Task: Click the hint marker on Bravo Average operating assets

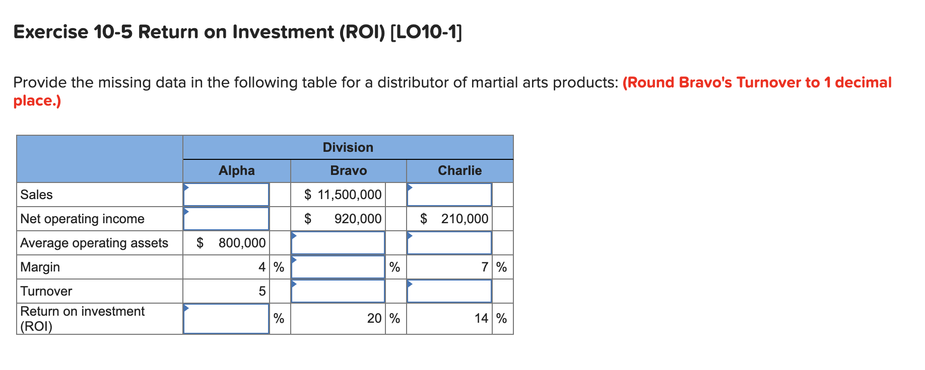Action: tap(293, 235)
